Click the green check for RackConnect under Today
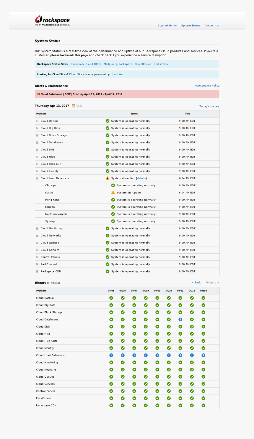 click(x=203, y=398)
